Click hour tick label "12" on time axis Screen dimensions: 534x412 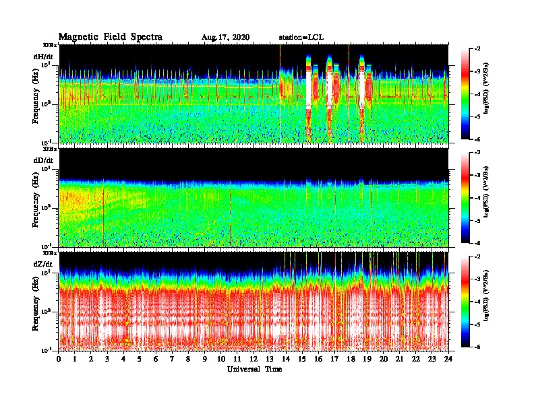click(x=253, y=359)
